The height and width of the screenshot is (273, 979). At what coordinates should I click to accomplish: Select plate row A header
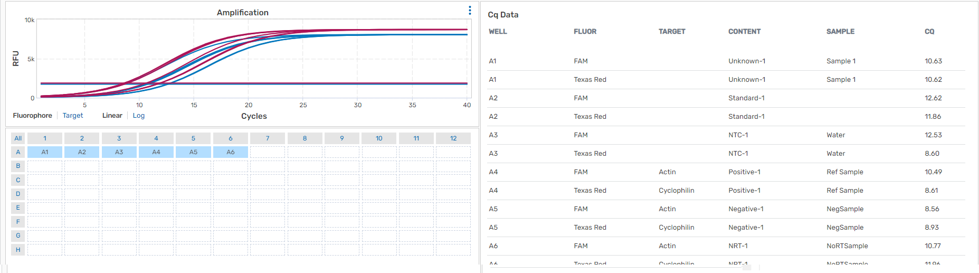click(18, 152)
